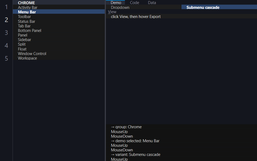Choose the Window Control entry
The image size is (257, 161).
pos(59,54)
